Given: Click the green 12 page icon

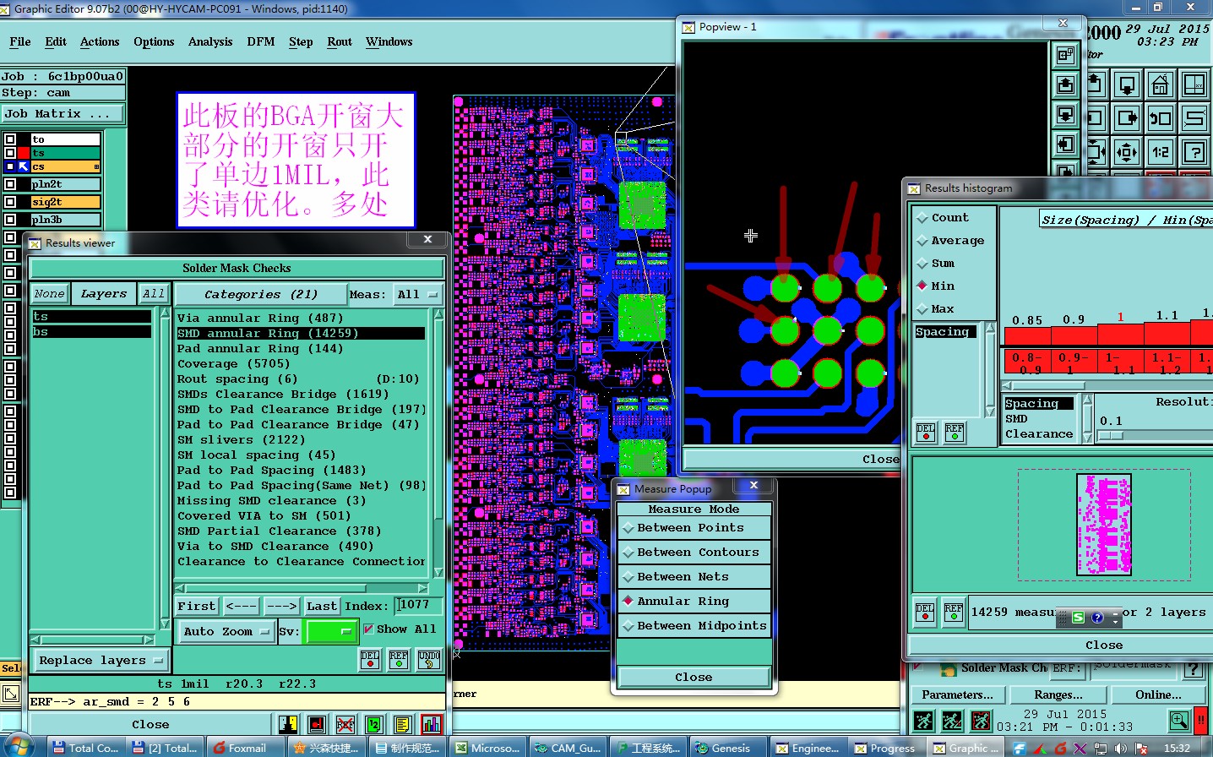Looking at the screenshot, I should point(374,724).
